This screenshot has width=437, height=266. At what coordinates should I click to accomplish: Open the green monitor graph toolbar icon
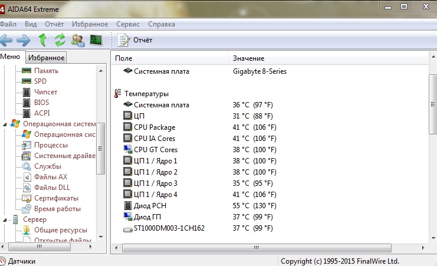click(x=96, y=41)
